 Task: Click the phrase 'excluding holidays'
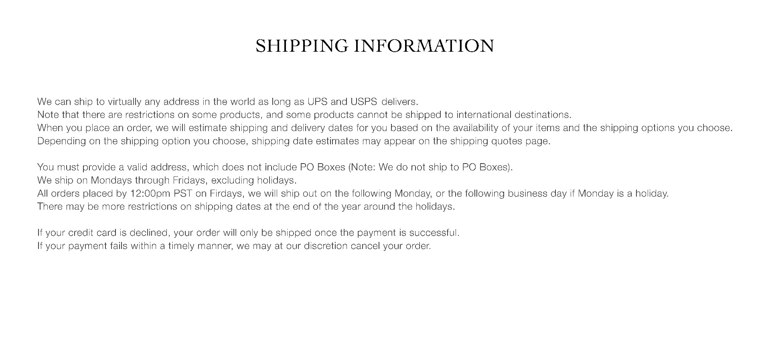[x=253, y=180]
